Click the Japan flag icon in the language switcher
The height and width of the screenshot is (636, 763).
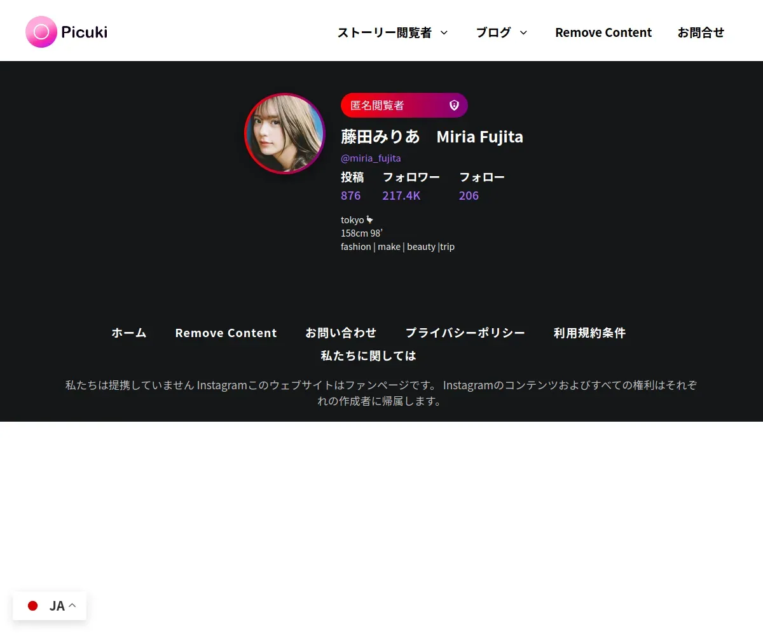[x=33, y=605]
